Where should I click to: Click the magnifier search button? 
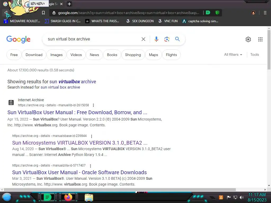pos(177,39)
